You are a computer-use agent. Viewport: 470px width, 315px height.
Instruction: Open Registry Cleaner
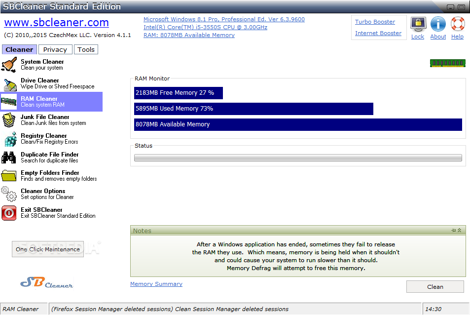52,139
